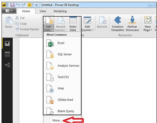The image size is (157, 123).
Task: Click the Power BI logo icon
Action: 4,5
